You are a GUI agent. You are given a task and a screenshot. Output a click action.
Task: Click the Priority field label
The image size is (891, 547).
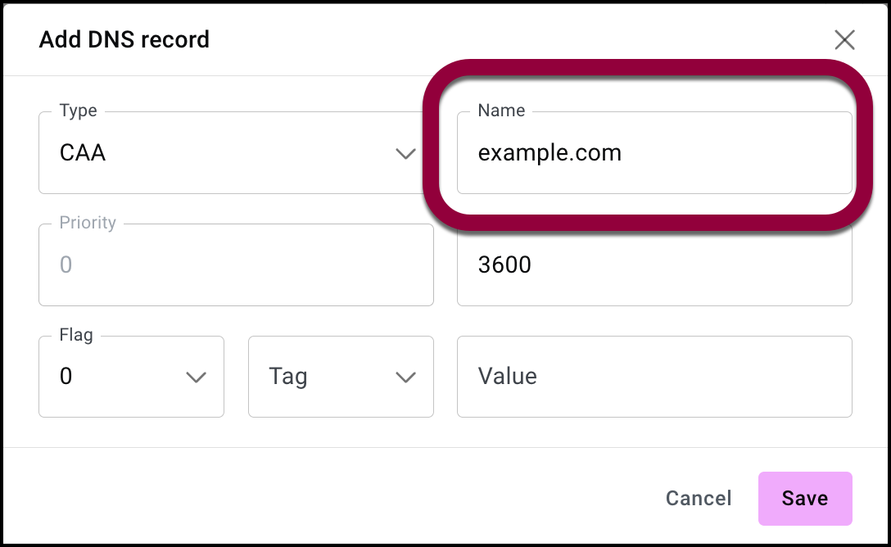pos(88,223)
